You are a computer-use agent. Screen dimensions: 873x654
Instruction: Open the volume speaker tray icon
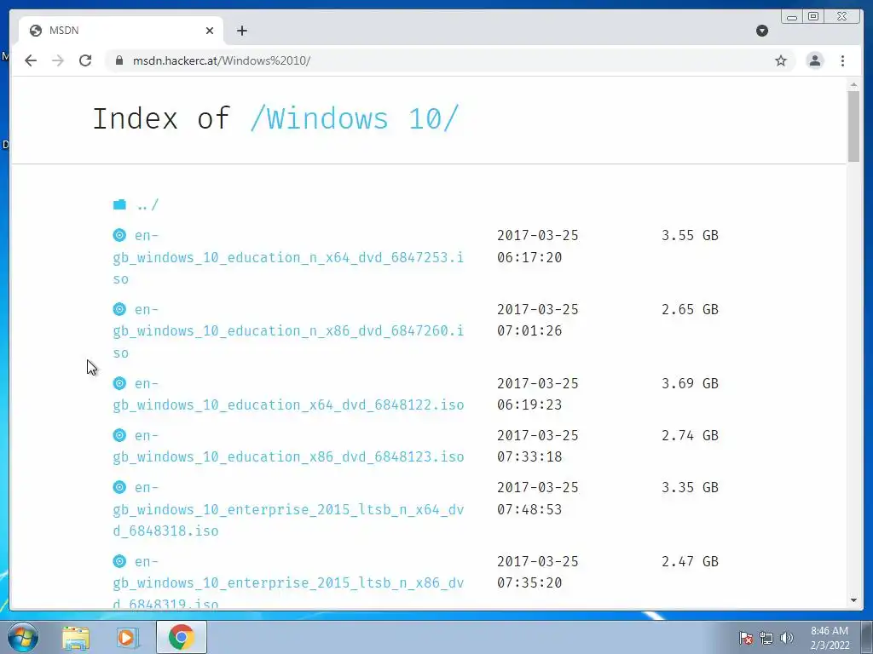click(x=786, y=638)
